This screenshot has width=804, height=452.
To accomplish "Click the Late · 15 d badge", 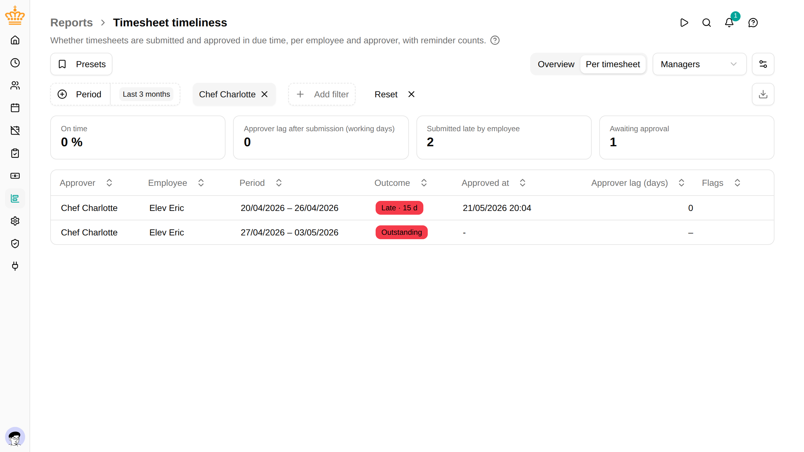I will [x=399, y=208].
